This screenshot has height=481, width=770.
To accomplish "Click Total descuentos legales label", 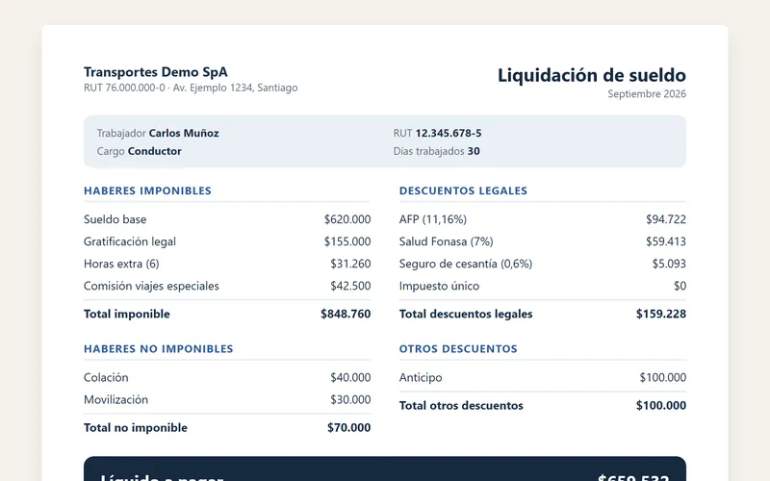I will tap(466, 314).
